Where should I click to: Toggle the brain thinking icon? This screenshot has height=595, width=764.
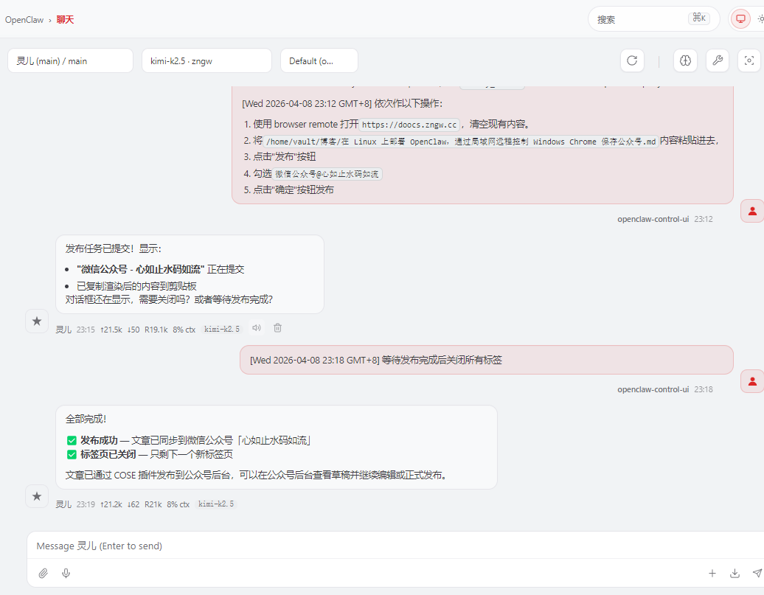(x=685, y=61)
